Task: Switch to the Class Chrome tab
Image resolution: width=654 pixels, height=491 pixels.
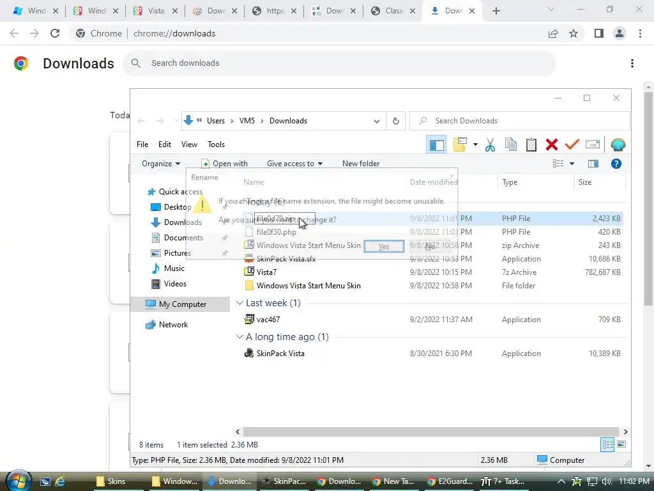Action: (x=393, y=11)
